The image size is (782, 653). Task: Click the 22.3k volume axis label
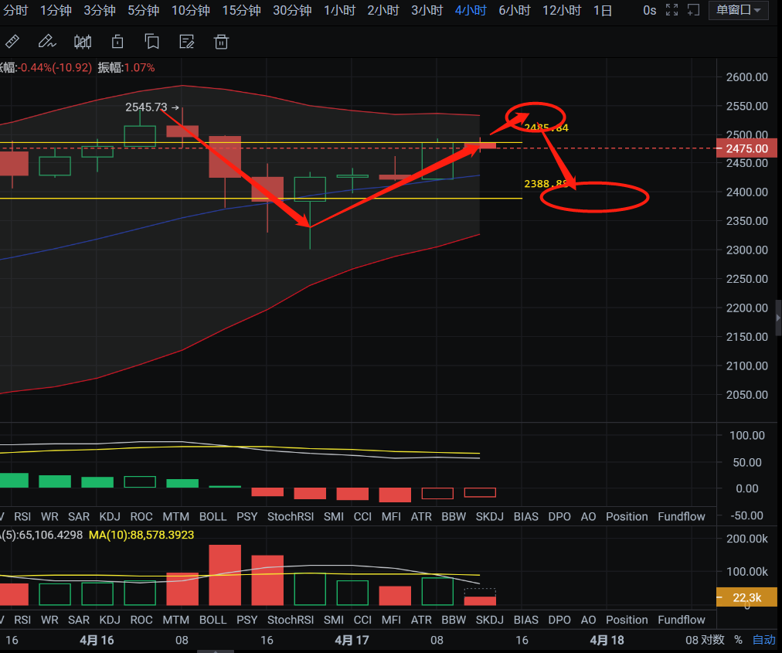point(746,597)
